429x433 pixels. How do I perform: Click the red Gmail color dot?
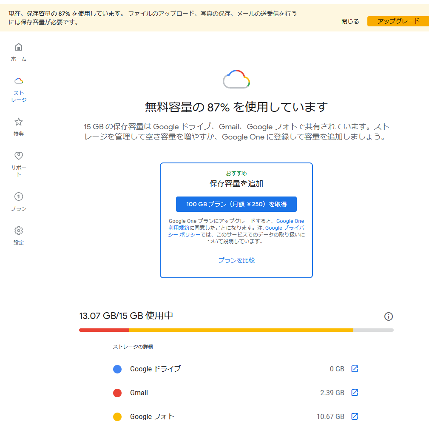(x=117, y=393)
